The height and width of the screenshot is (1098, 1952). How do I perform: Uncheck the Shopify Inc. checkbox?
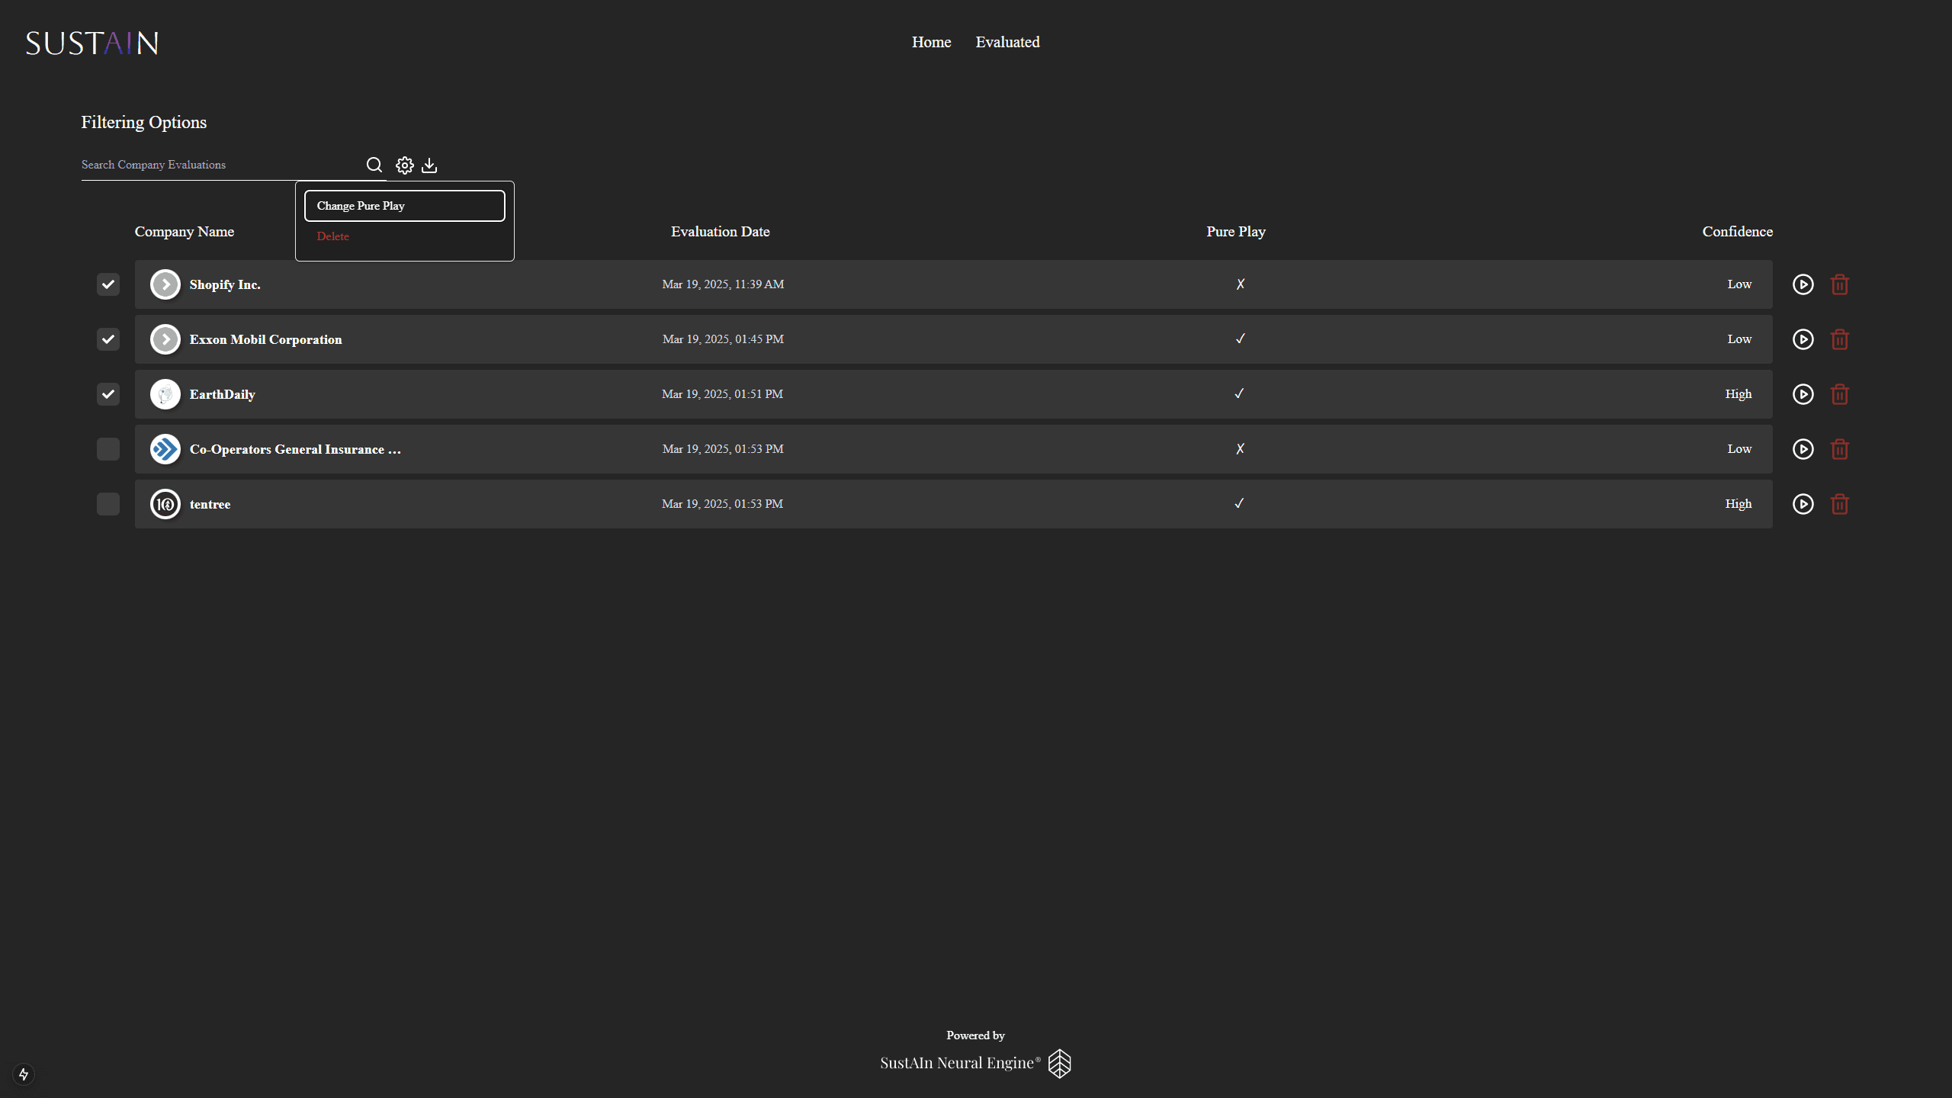coord(108,284)
